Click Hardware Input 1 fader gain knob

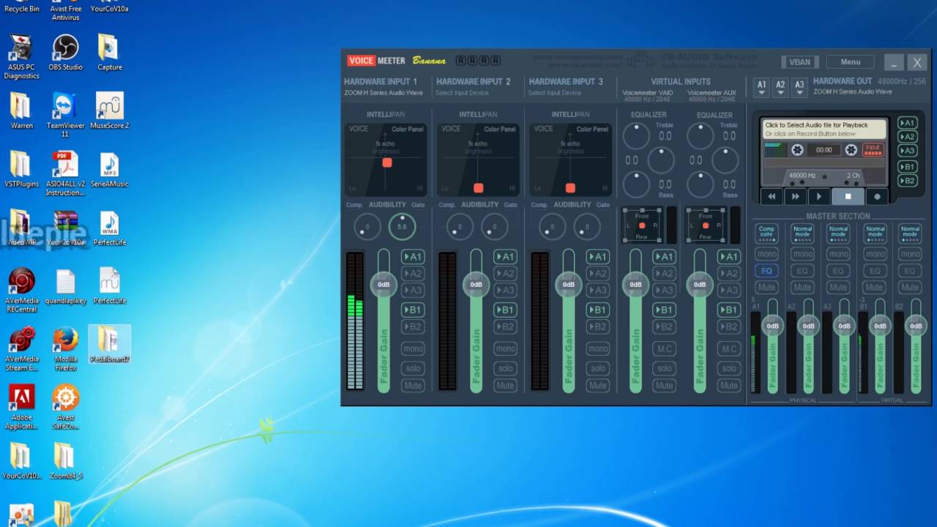coord(384,284)
